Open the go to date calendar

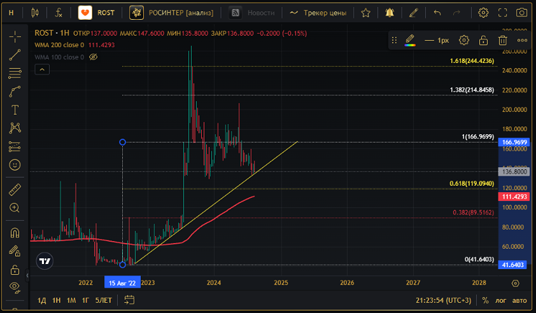click(129, 300)
